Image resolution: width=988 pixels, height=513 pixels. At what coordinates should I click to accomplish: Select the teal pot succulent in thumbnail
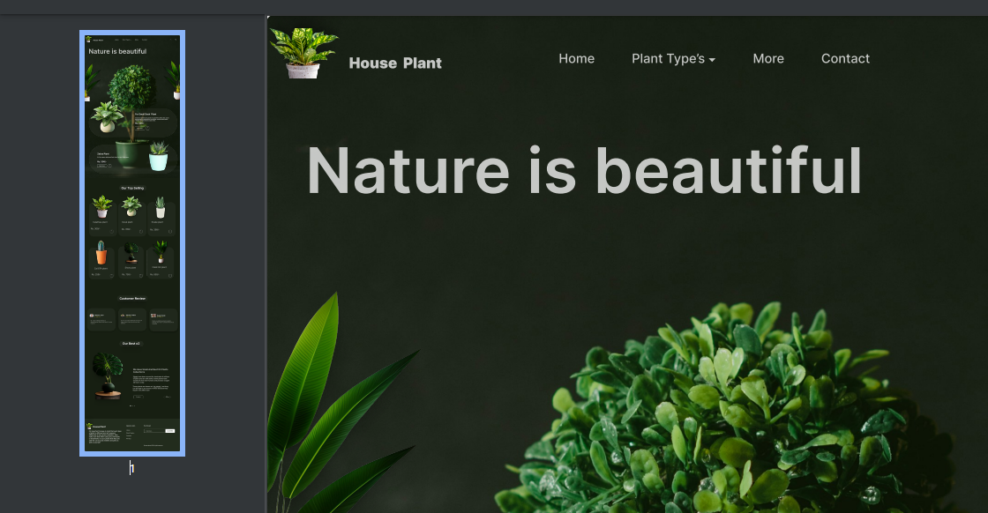[x=158, y=156]
